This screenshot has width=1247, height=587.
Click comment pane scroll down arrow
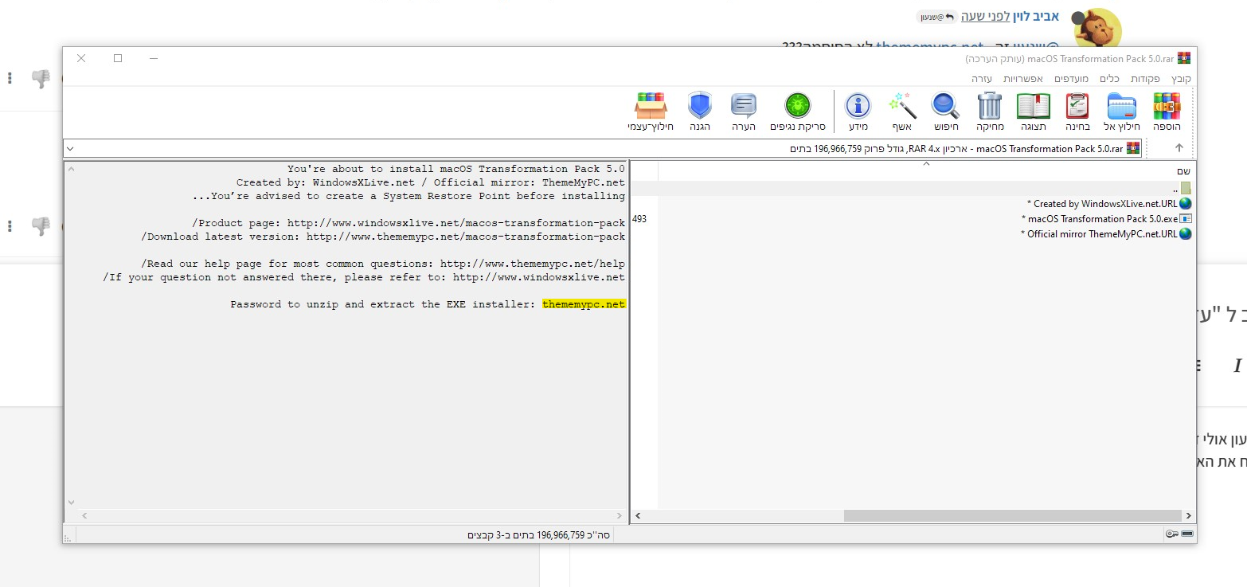tap(70, 503)
